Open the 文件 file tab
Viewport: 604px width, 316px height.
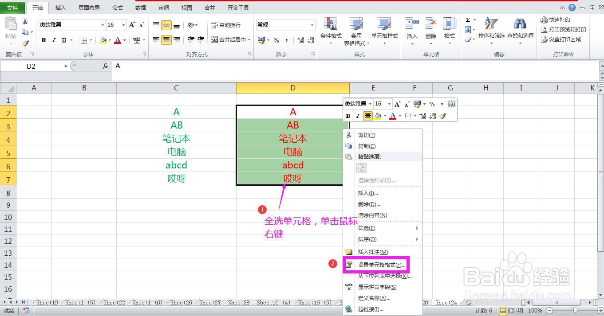(12, 8)
